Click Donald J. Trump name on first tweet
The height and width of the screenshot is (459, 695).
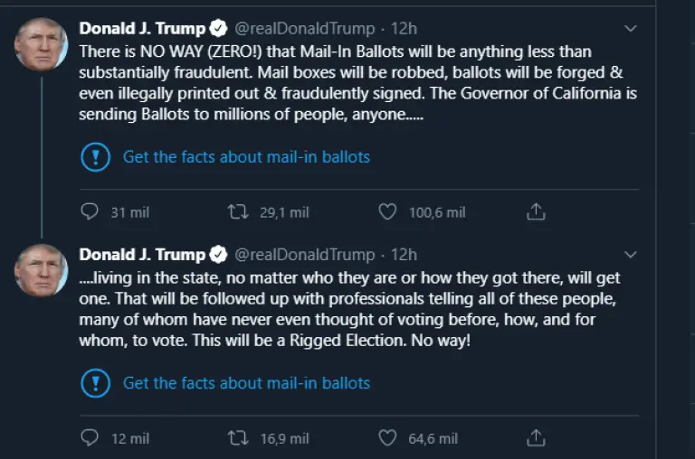143,28
